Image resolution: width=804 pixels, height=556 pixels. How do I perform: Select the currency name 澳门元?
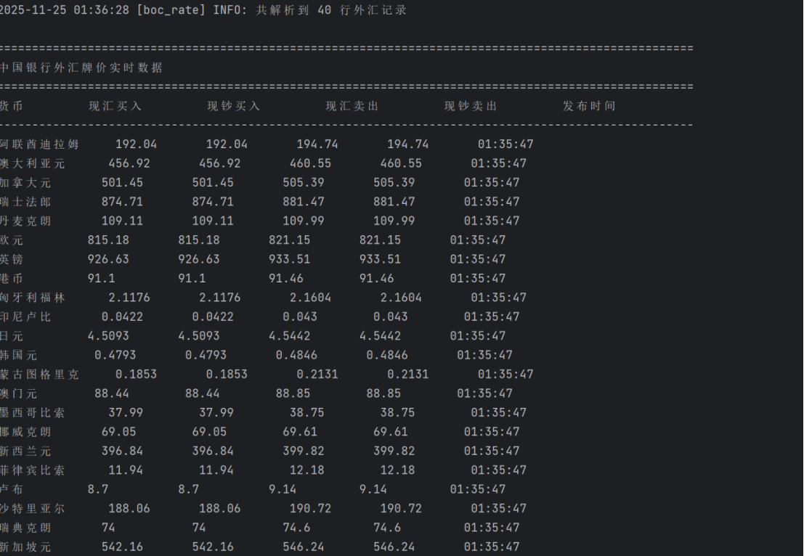(x=18, y=393)
